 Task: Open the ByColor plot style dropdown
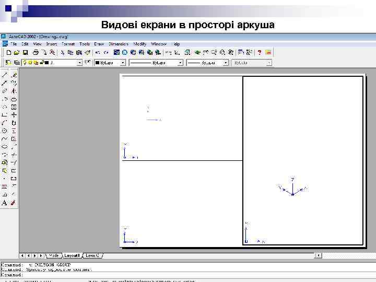[x=269, y=63]
